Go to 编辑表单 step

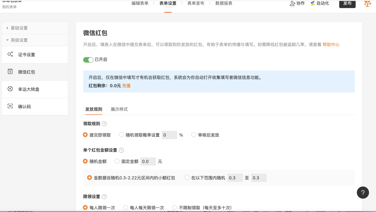pyautogui.click(x=140, y=4)
